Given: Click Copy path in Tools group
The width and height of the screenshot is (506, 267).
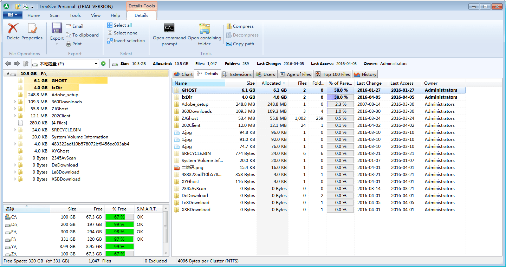Looking at the screenshot, I should pyautogui.click(x=240, y=44).
